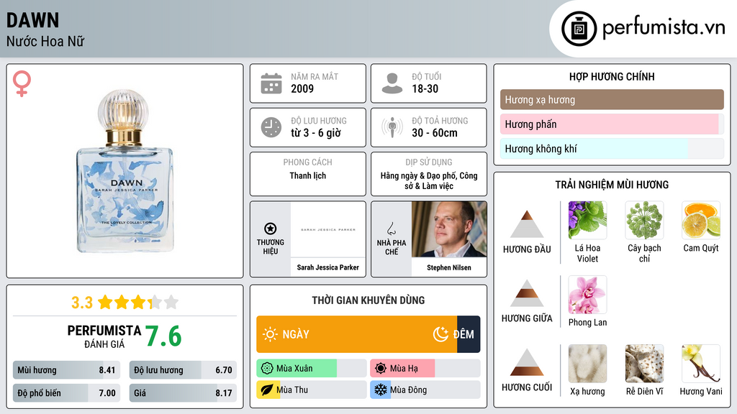Click the star badge icon above Thương hiệu
This screenshot has height=414, width=737.
(271, 229)
